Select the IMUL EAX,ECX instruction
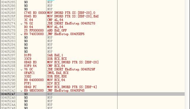 coord(58,73)
